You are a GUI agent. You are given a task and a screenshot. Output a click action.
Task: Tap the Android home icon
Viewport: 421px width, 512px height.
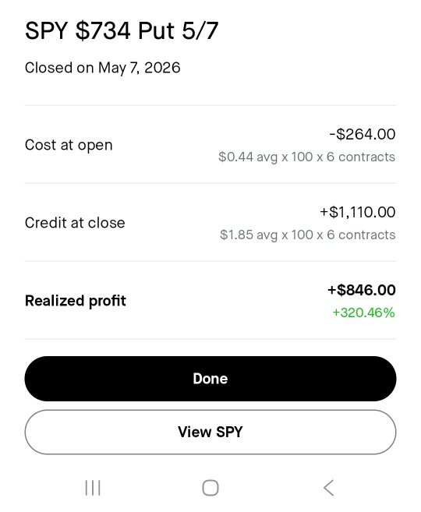click(x=210, y=488)
